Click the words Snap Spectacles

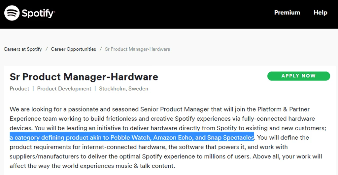pyautogui.click(x=230, y=137)
